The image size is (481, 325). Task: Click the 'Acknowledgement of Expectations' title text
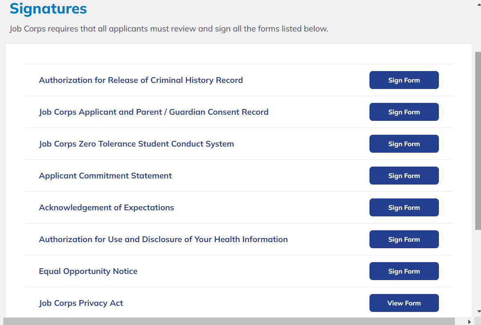pos(106,207)
